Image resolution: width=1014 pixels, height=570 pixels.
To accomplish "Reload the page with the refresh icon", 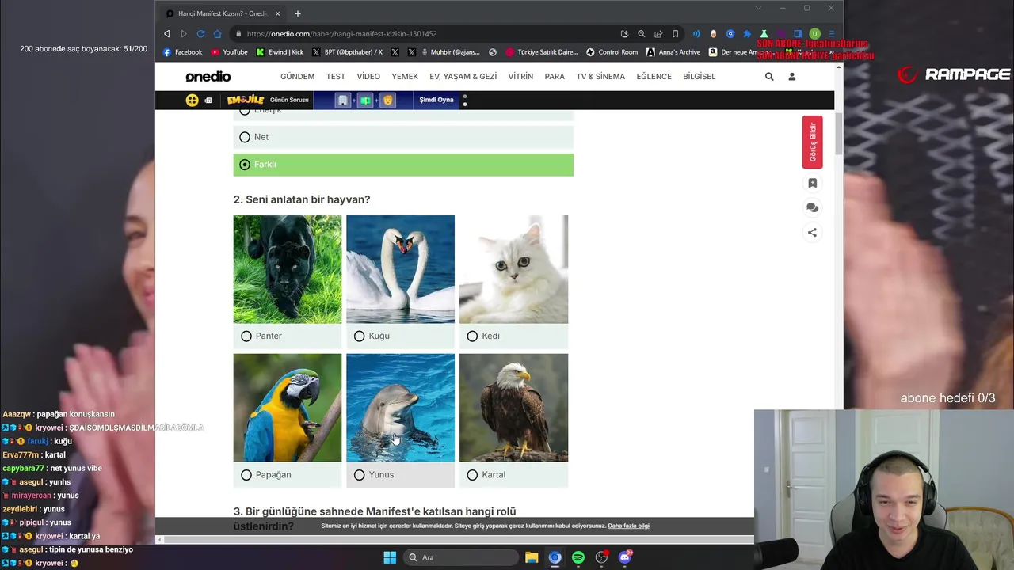I will point(200,34).
